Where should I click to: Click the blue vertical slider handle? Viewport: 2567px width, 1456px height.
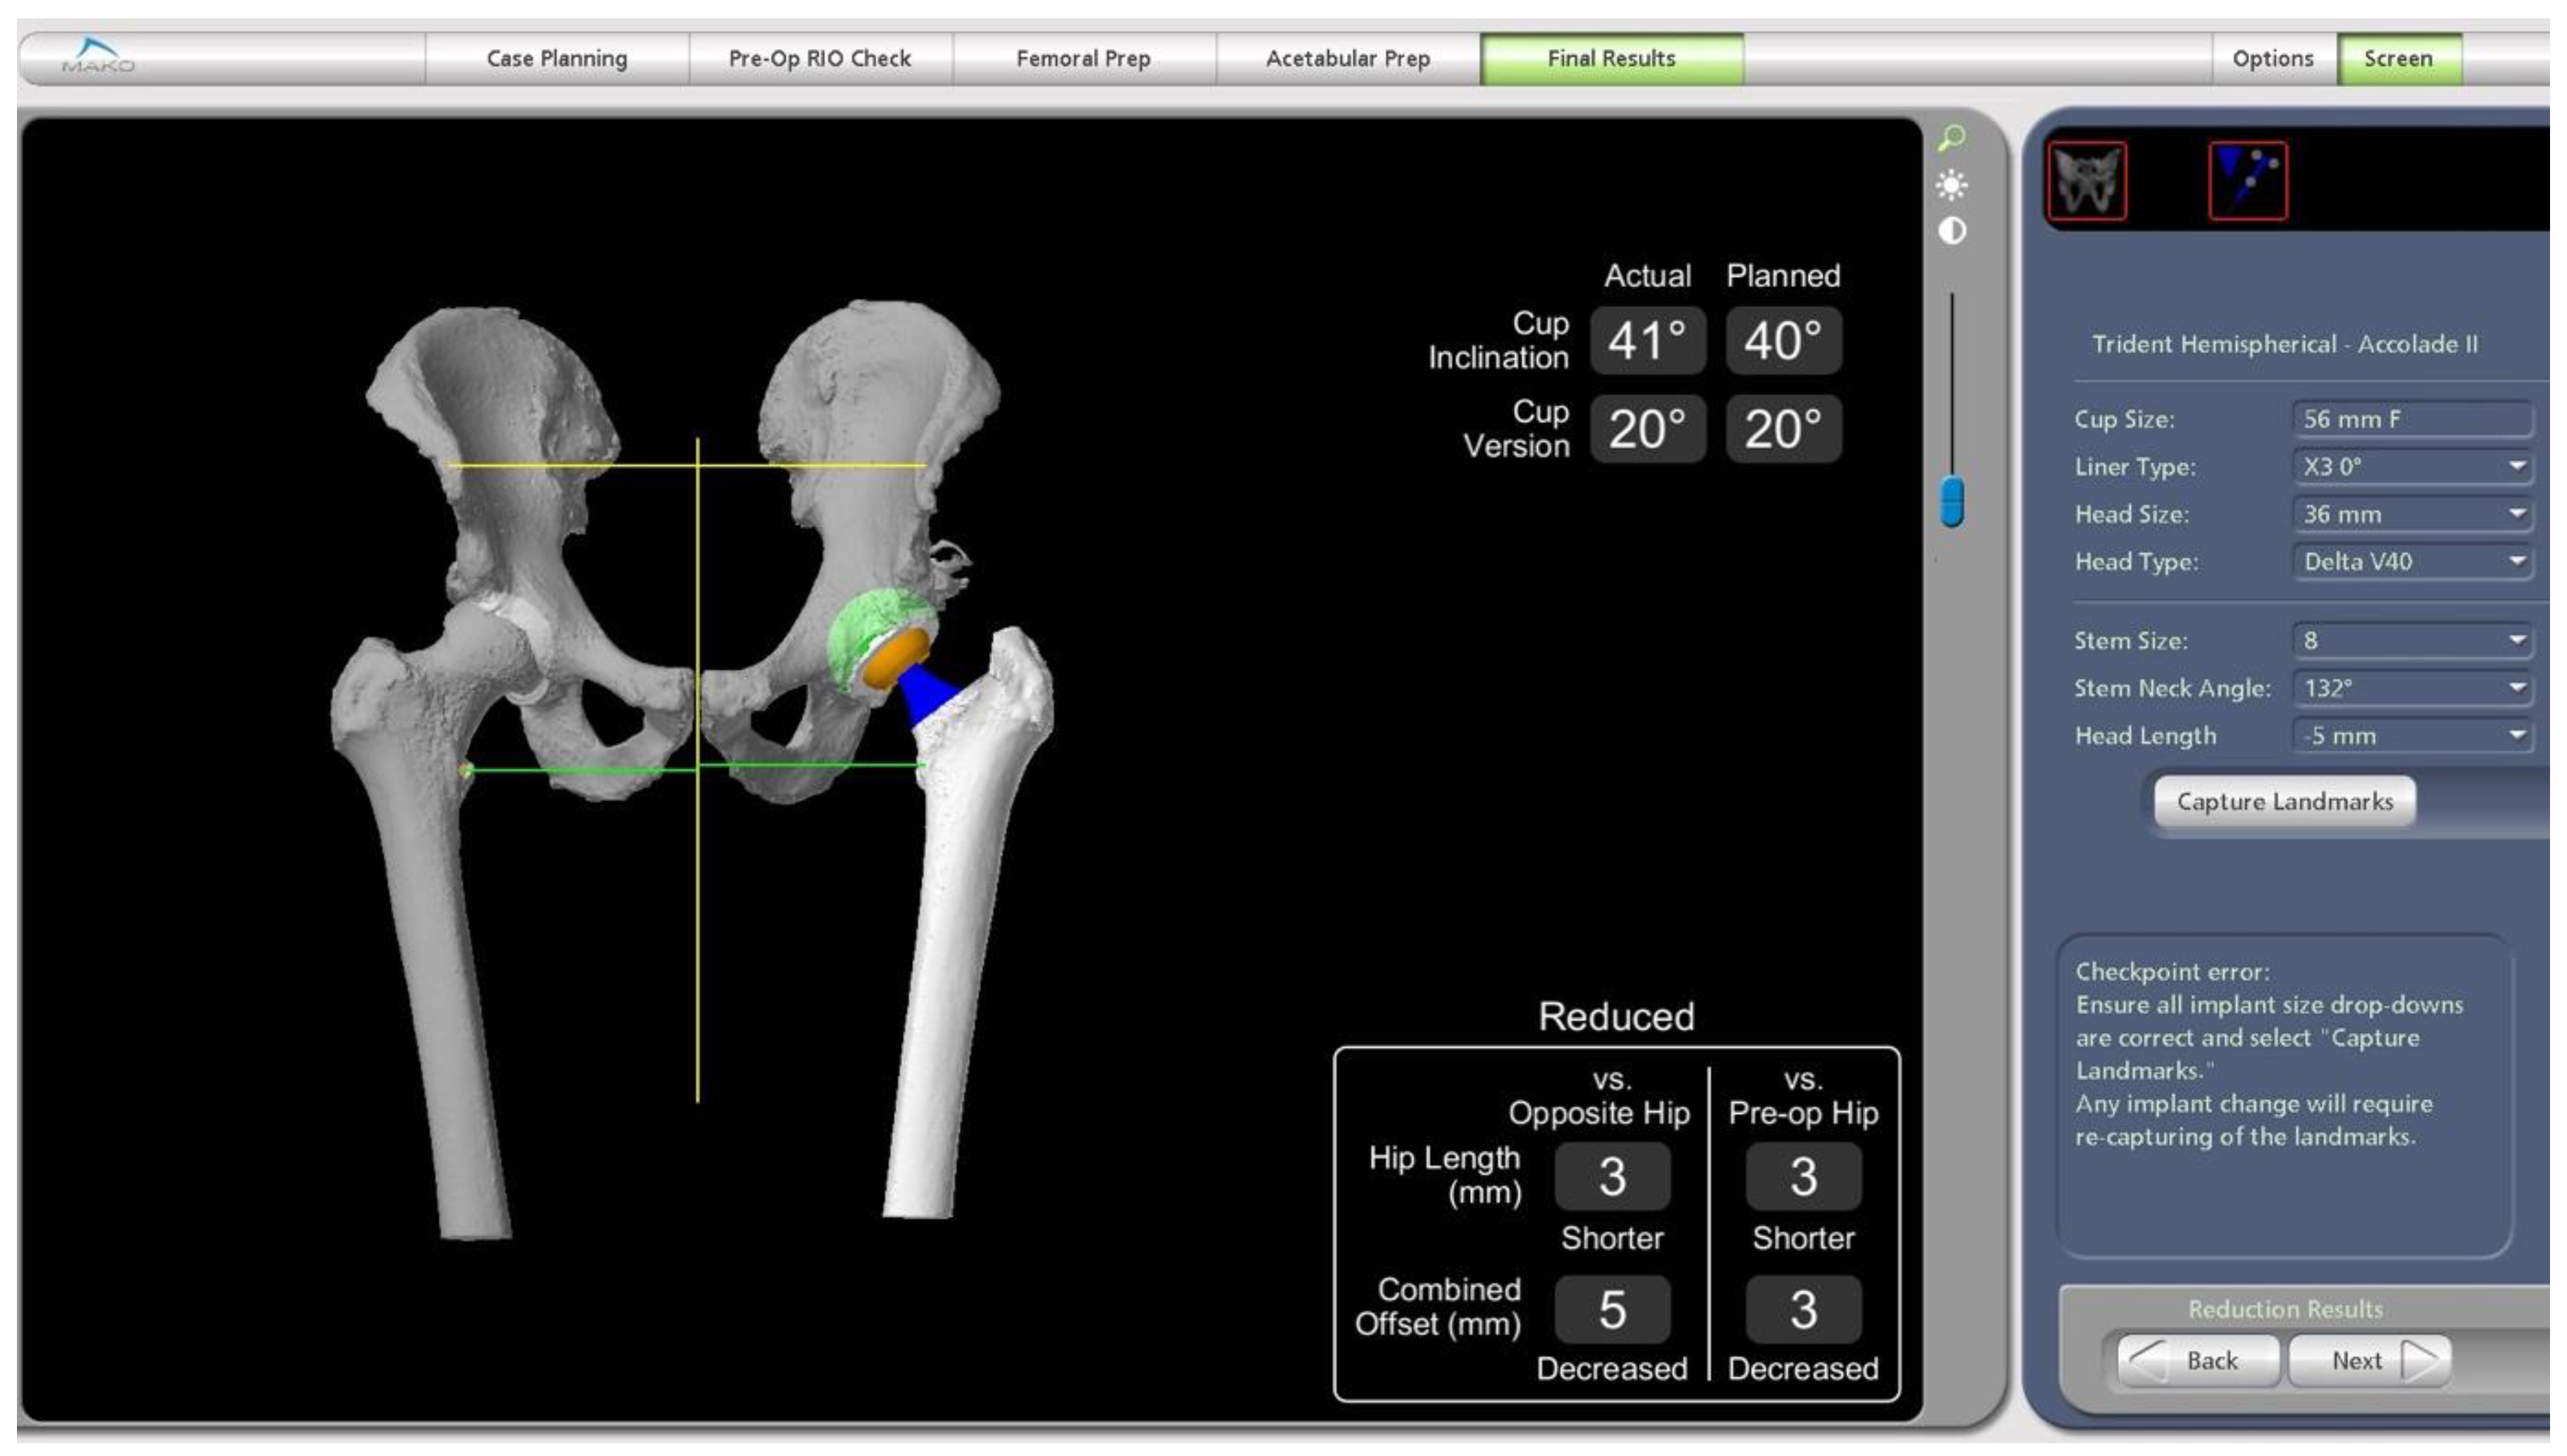pyautogui.click(x=1951, y=502)
